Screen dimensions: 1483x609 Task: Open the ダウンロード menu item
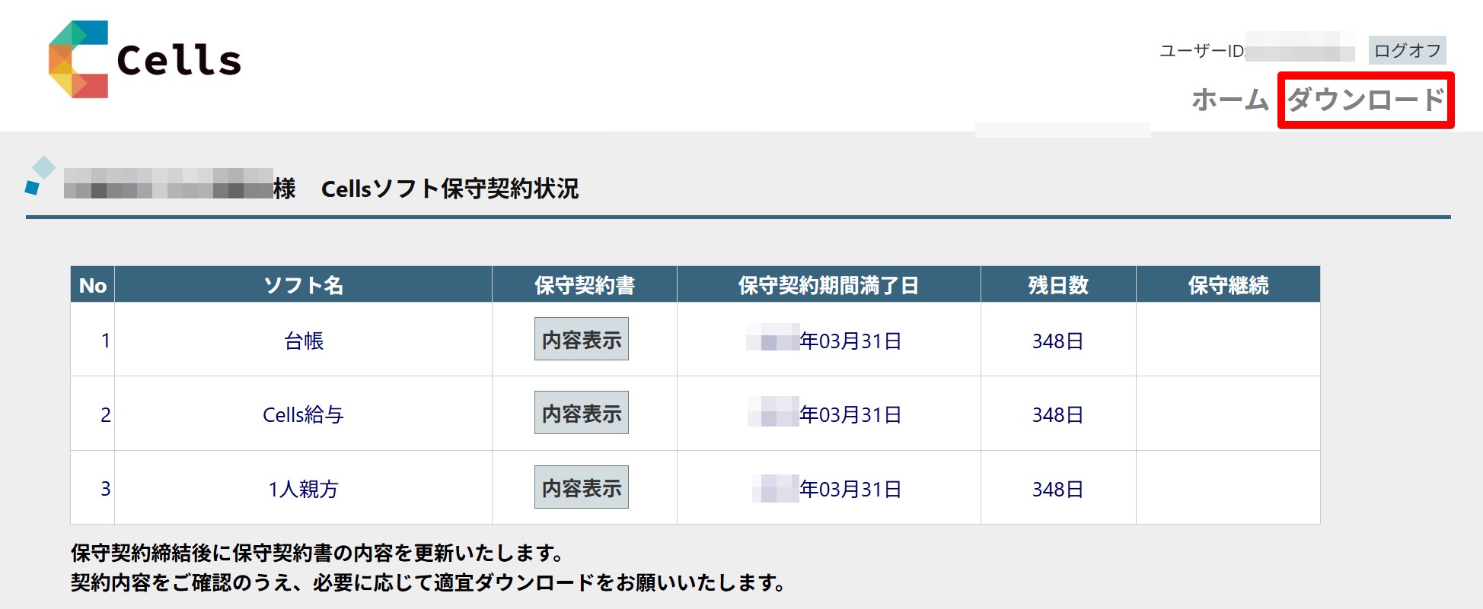1366,100
